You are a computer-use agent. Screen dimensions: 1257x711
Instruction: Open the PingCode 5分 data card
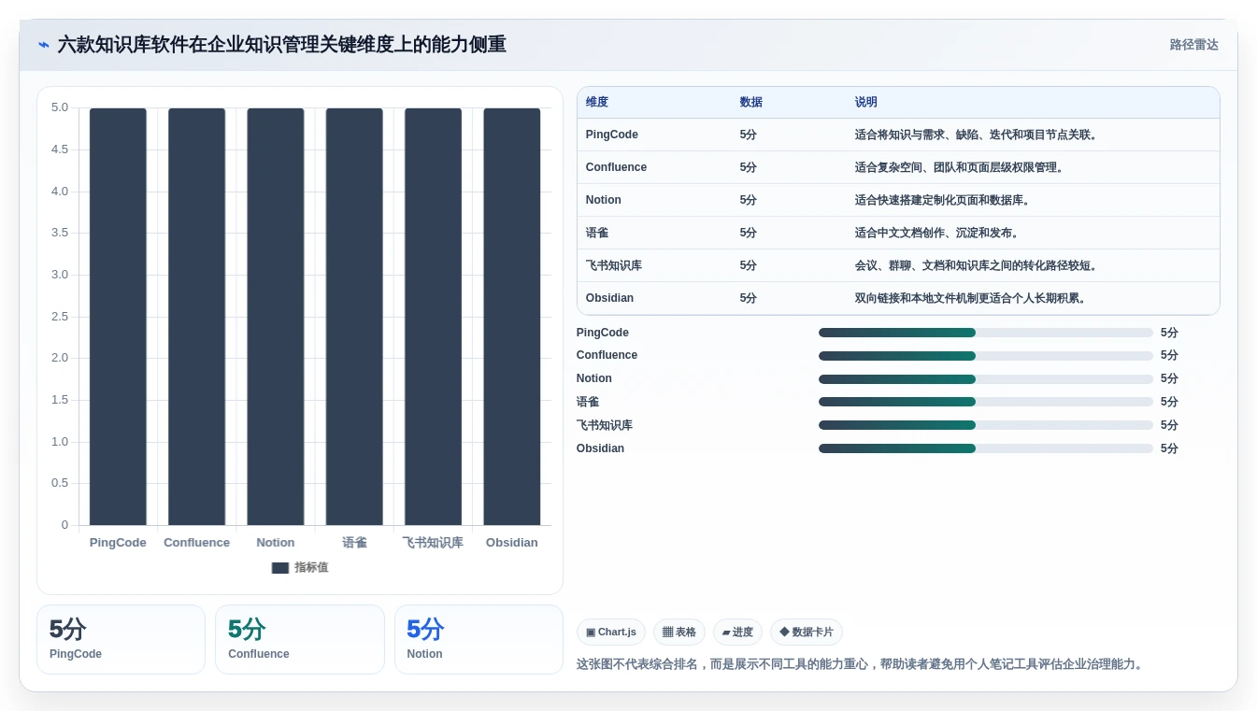tap(121, 639)
